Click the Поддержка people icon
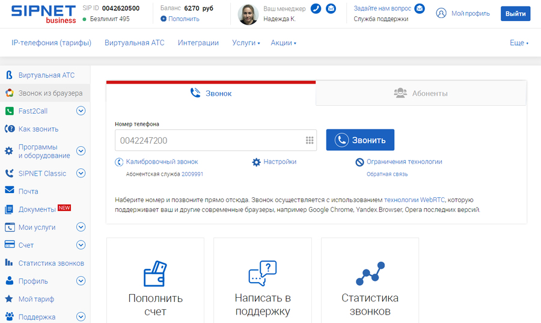541x323 pixels. point(9,316)
